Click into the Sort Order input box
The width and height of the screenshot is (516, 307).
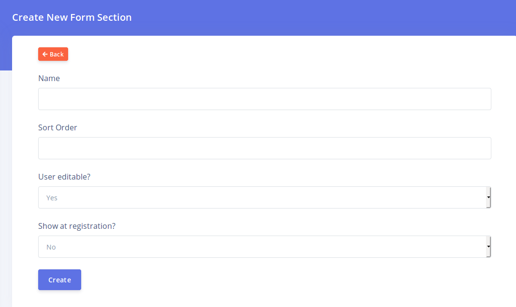pos(264,148)
